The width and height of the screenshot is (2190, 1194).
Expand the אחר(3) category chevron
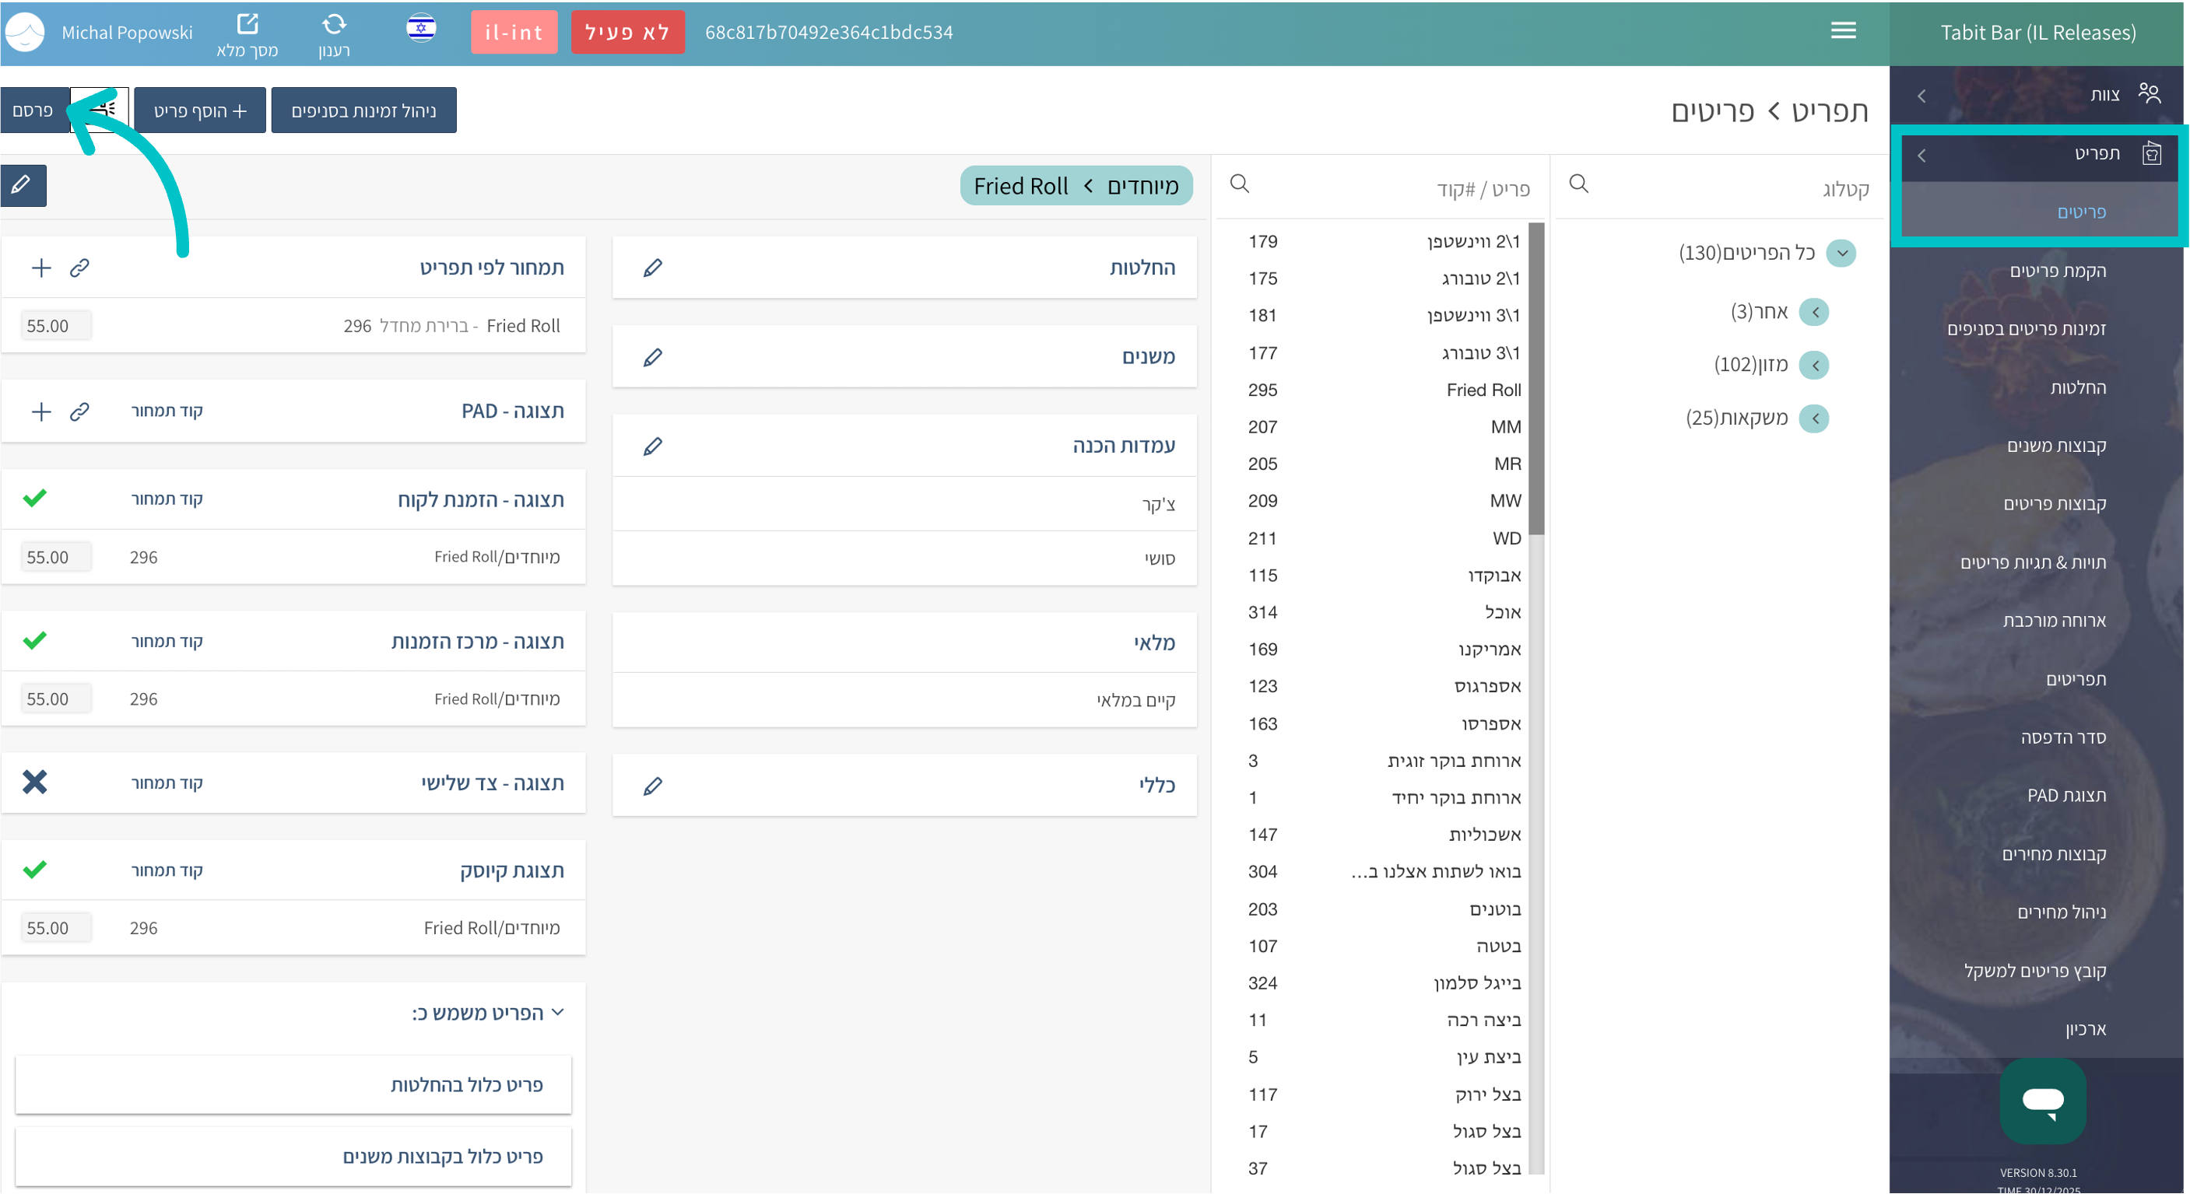(x=1814, y=312)
